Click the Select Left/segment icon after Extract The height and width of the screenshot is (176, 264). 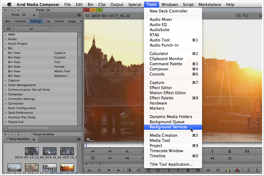coord(248,170)
